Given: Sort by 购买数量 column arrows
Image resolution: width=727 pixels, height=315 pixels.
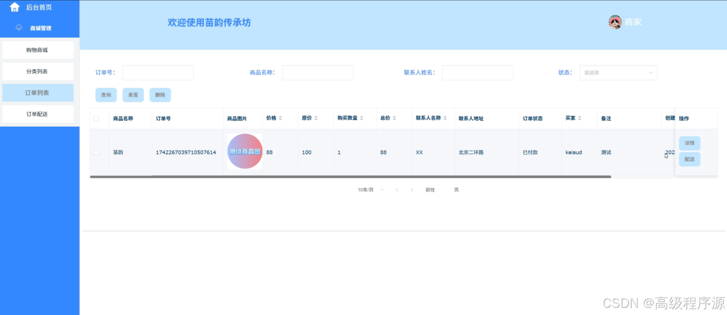Looking at the screenshot, I should (x=362, y=118).
